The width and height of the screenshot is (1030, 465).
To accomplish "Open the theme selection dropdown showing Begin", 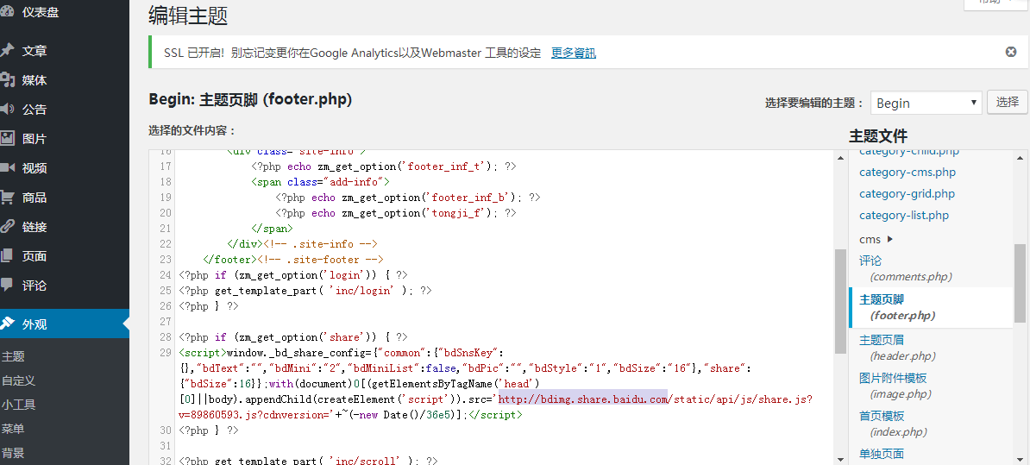I will [925, 103].
